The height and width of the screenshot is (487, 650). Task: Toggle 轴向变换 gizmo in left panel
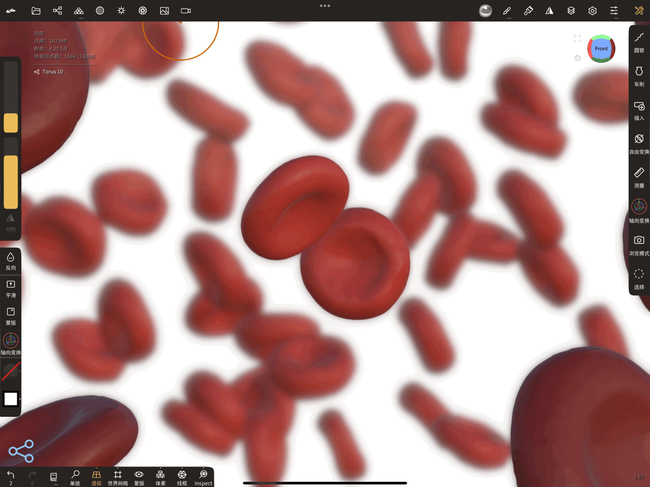[11, 344]
